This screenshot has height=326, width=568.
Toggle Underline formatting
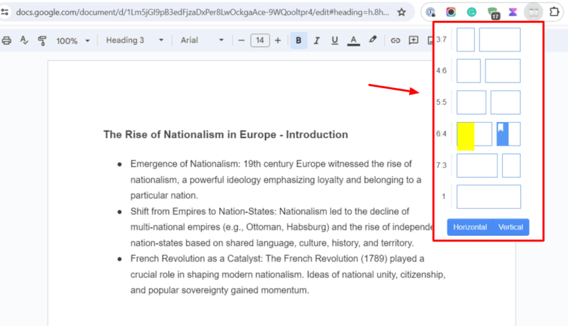(334, 40)
